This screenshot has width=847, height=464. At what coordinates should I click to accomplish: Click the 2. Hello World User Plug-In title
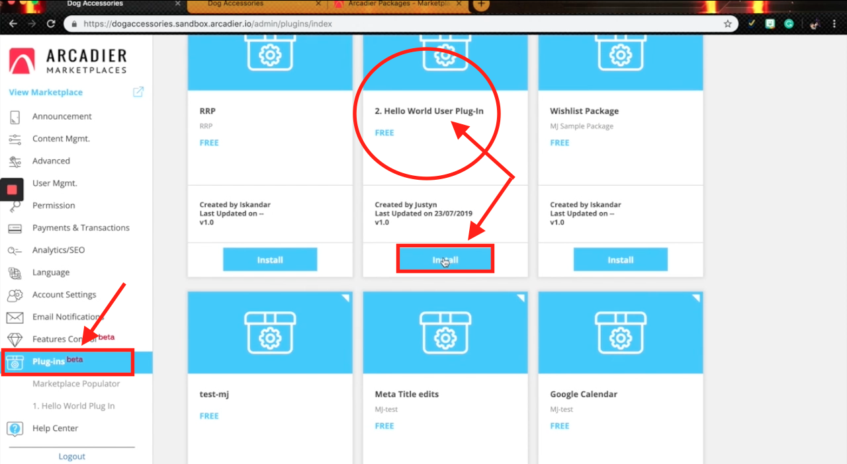[x=429, y=112]
